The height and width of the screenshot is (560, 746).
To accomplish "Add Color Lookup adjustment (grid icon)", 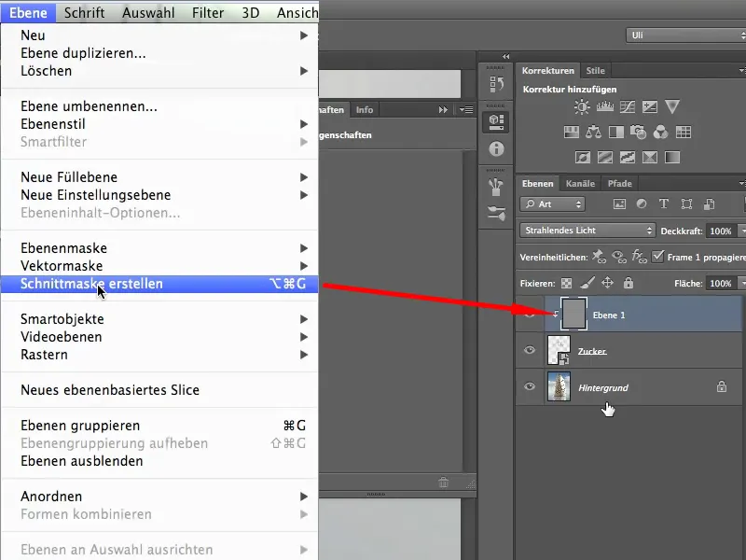I will (684, 132).
